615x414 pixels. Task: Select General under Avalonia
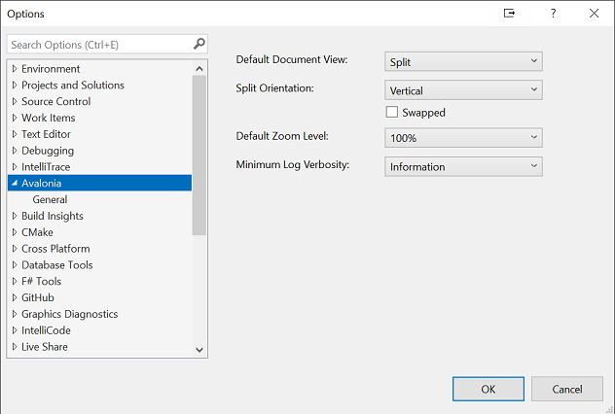(50, 199)
